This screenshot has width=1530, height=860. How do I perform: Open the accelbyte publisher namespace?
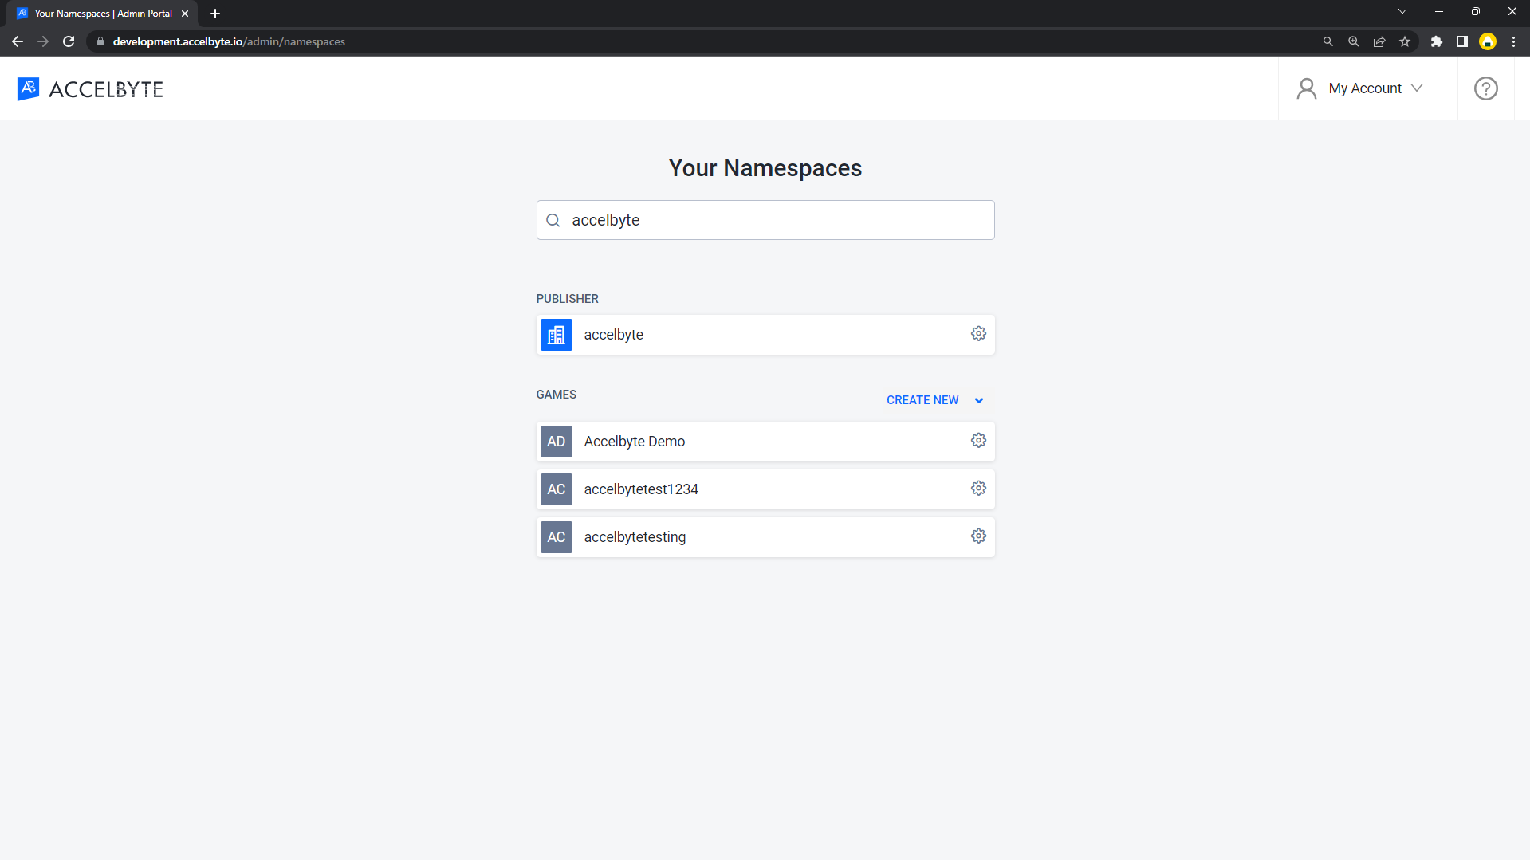tap(765, 335)
